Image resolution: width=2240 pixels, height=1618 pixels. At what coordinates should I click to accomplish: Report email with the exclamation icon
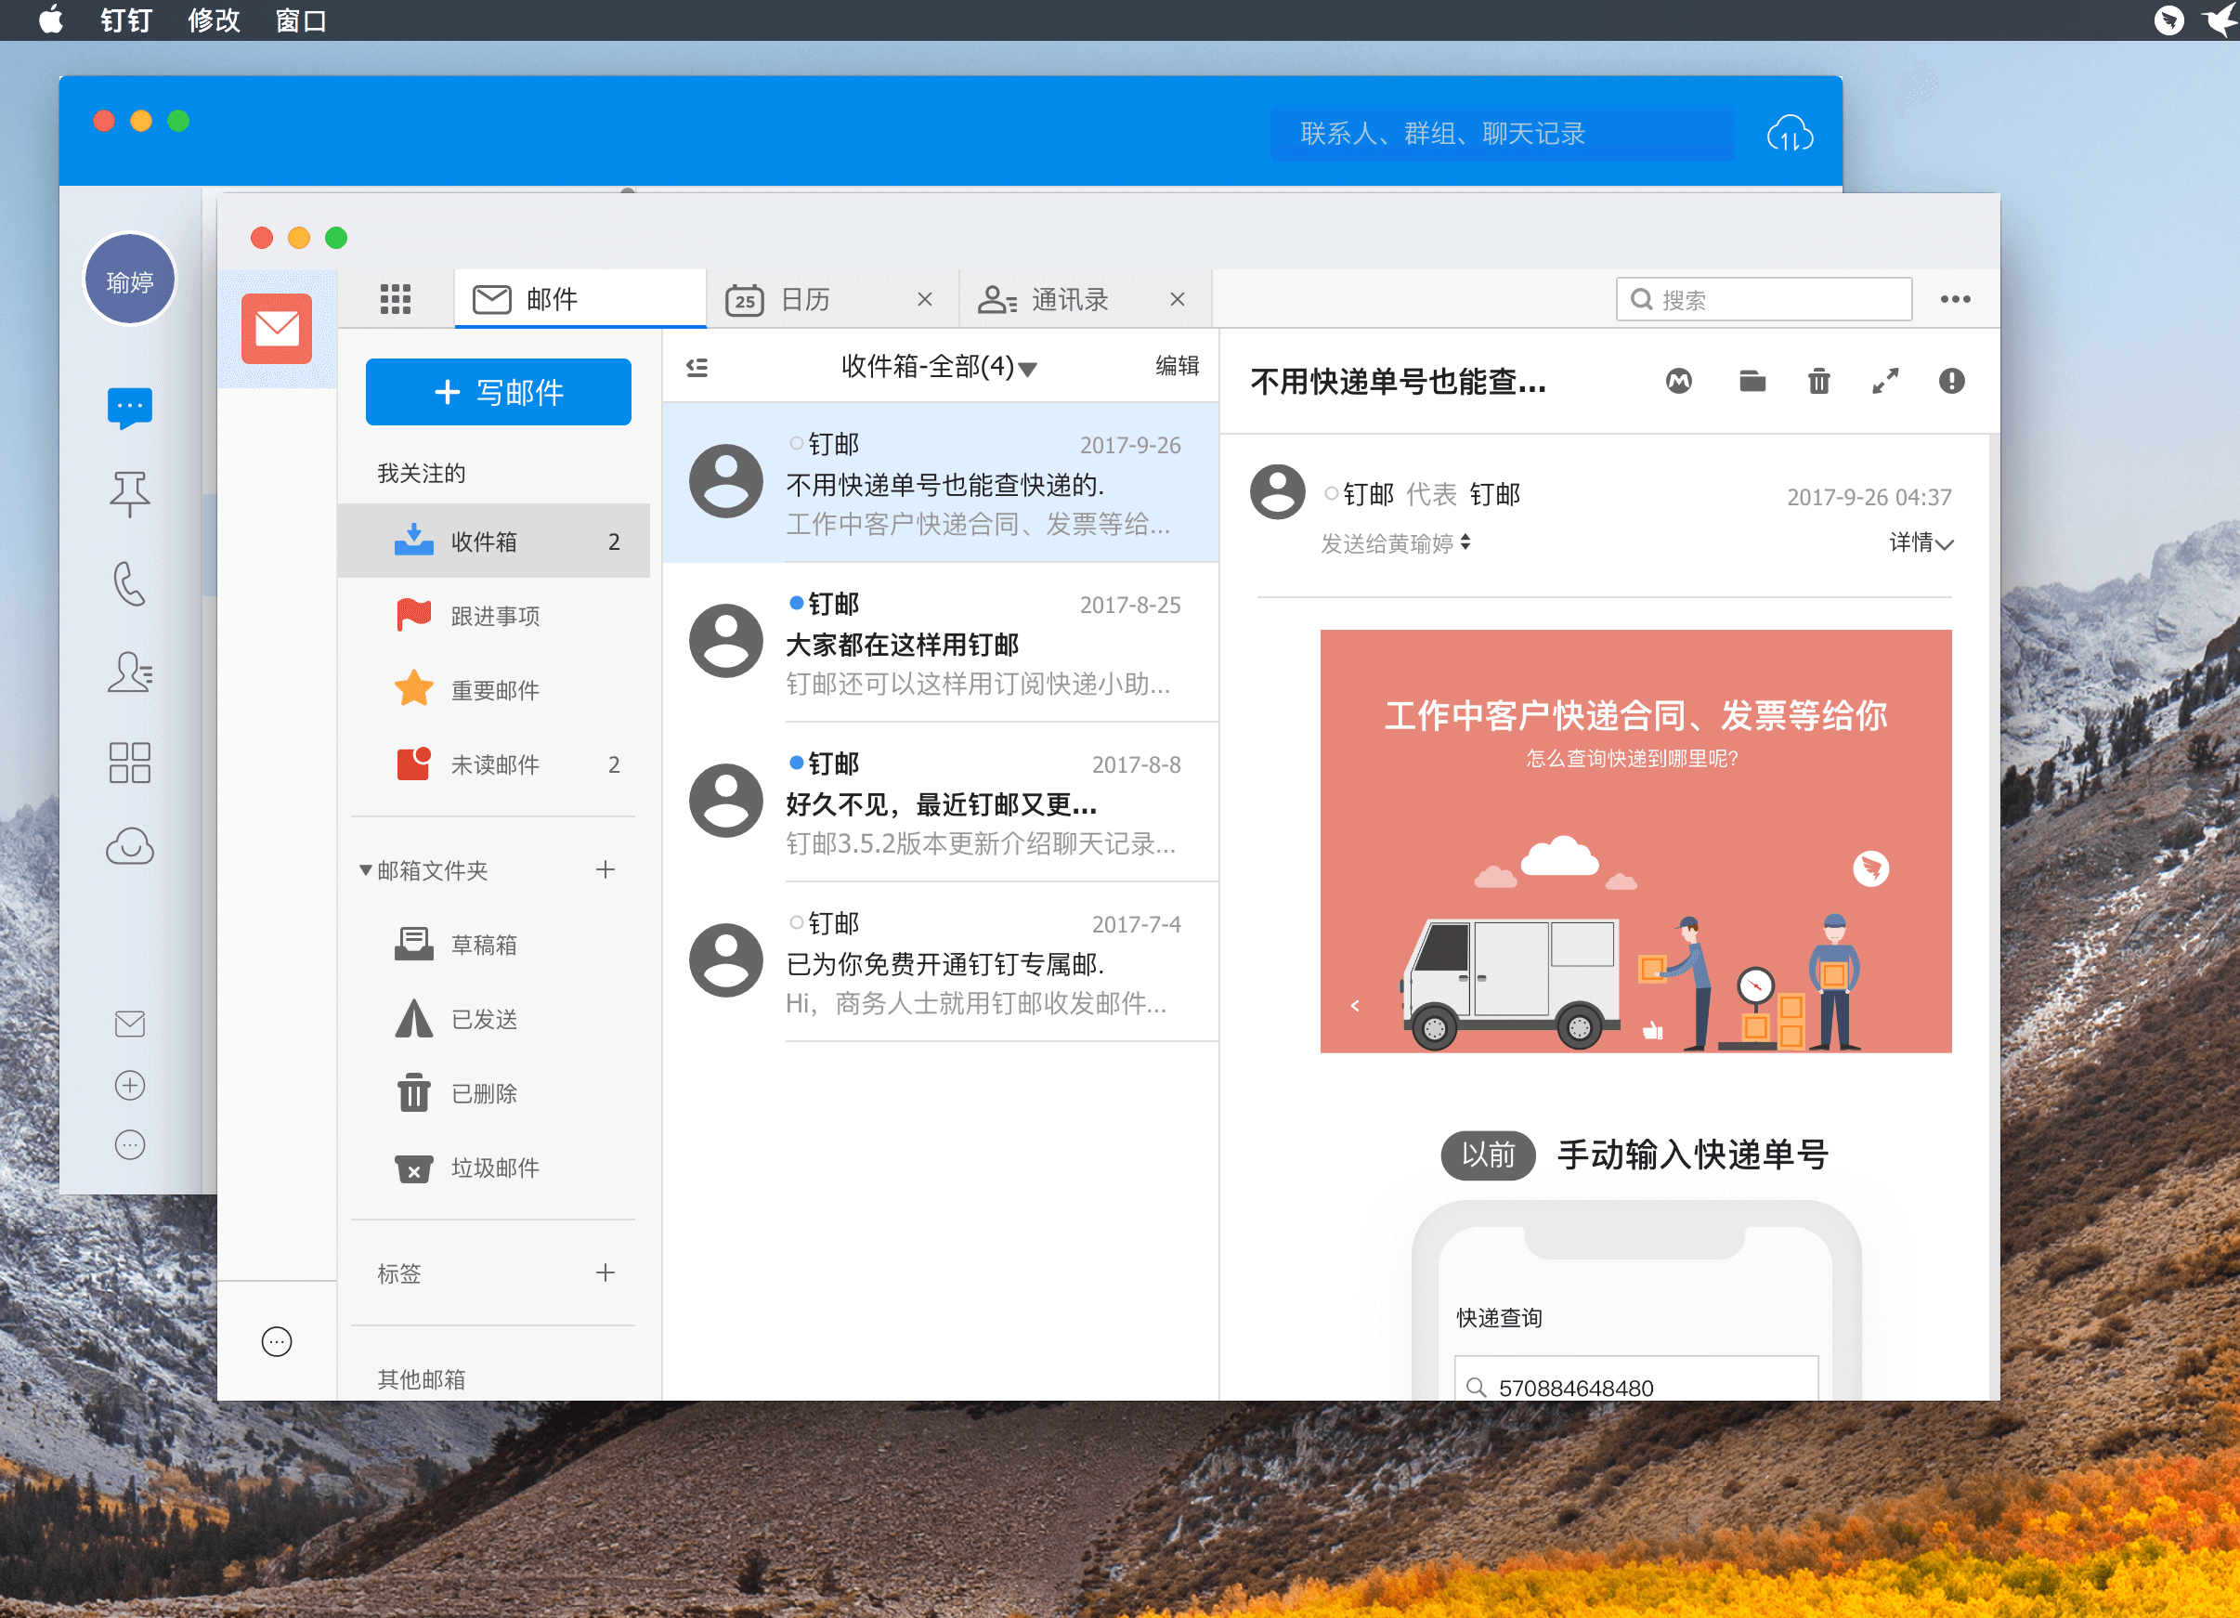point(1950,380)
